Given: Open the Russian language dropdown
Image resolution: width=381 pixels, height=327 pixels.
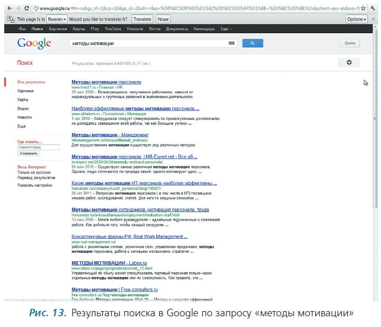Looking at the screenshot, I should [57, 19].
